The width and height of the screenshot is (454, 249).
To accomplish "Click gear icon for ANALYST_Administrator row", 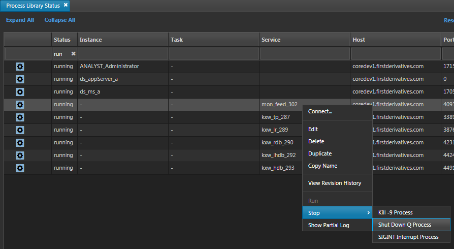I will (x=20, y=67).
